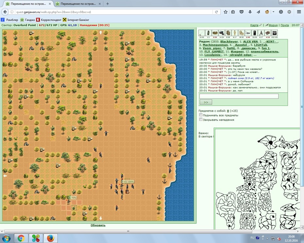Select the armor vest inventory item

click(228, 33)
